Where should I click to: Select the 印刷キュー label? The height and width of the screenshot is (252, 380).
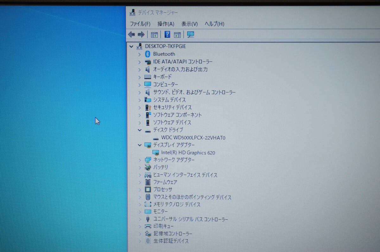coord(163,226)
